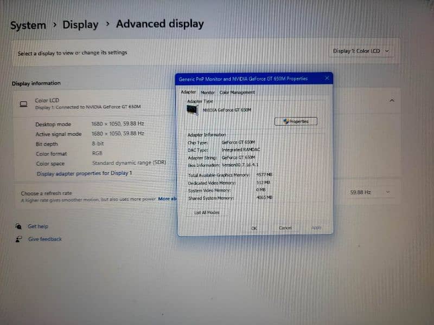This screenshot has width=434, height=325.
Task: Switch to the Color Management tab
Action: 237,93
